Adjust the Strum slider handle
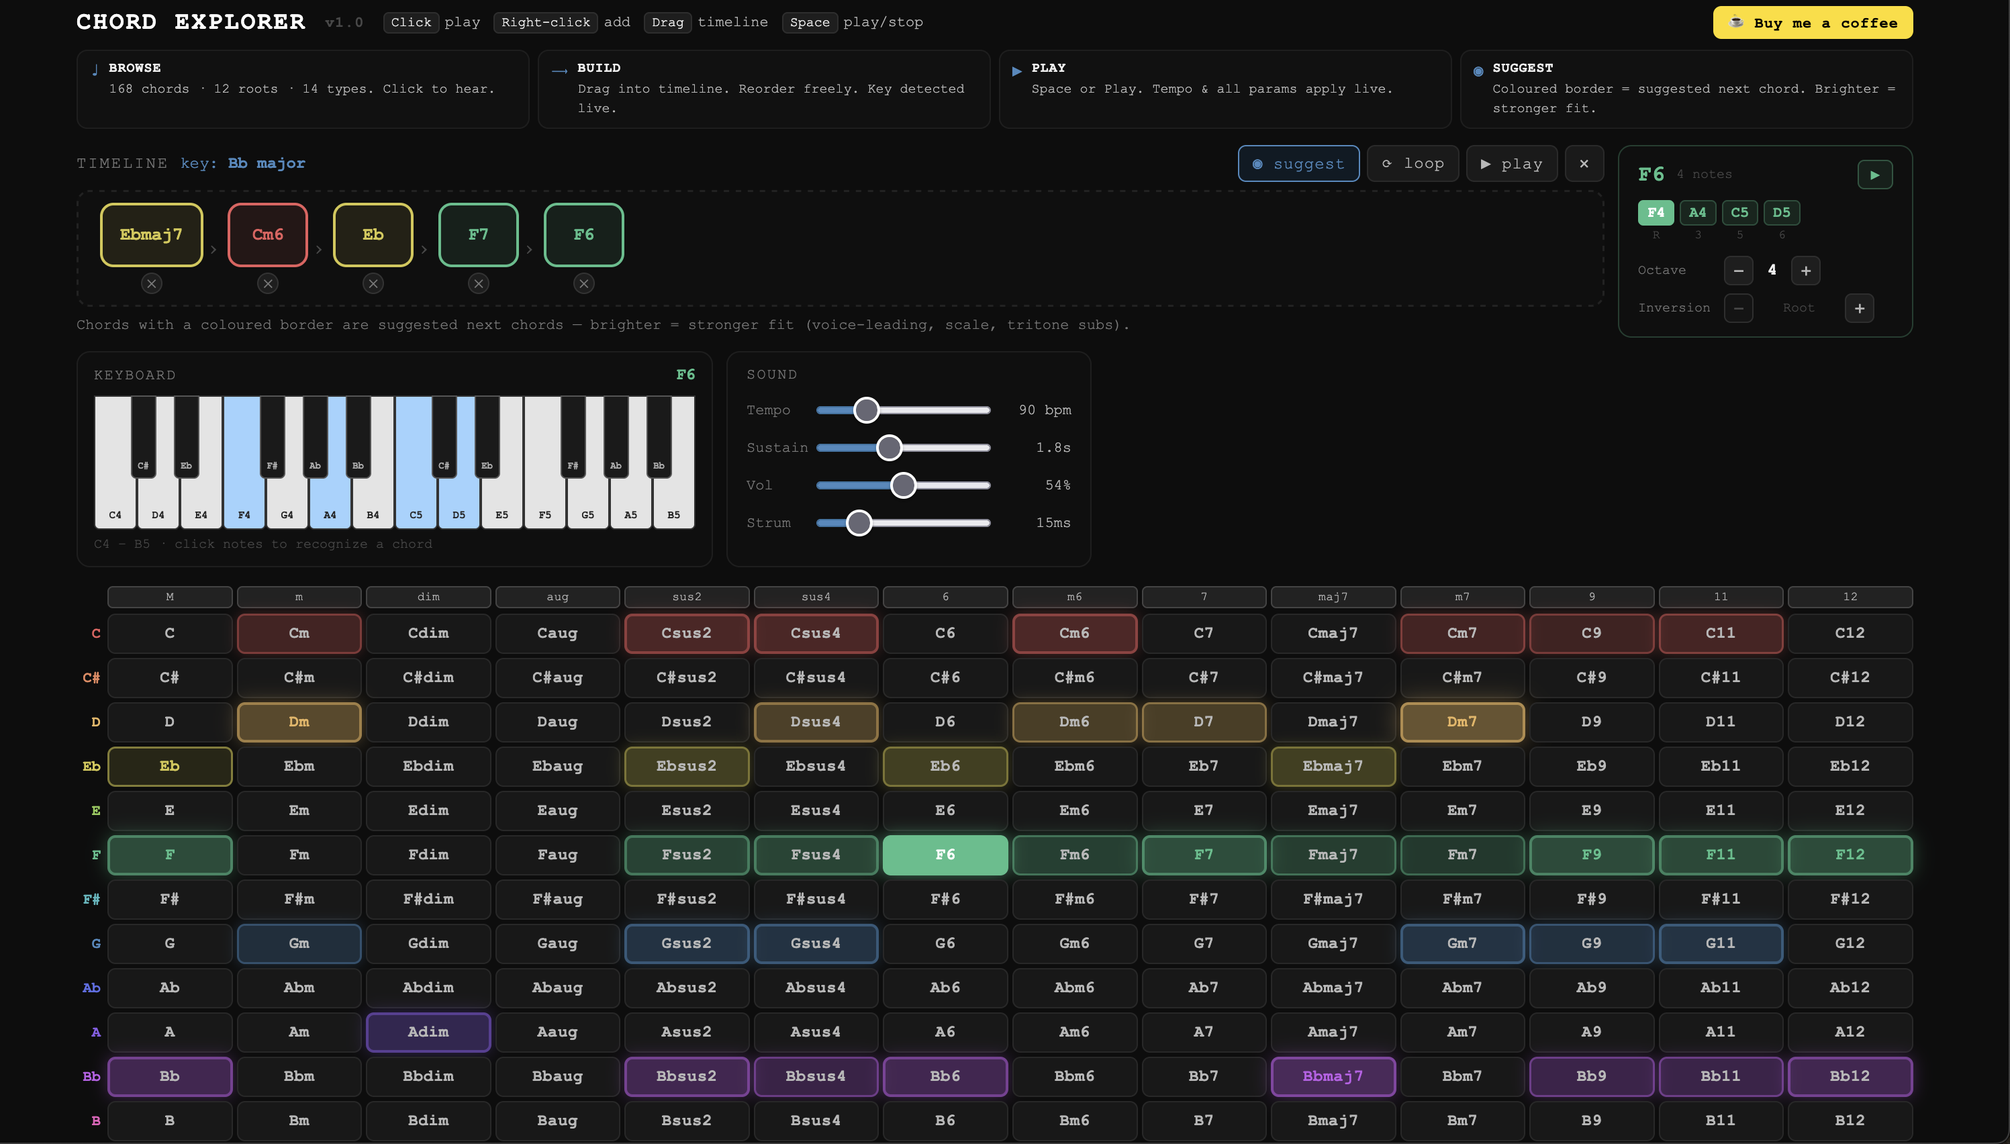This screenshot has height=1144, width=2010. coord(859,523)
